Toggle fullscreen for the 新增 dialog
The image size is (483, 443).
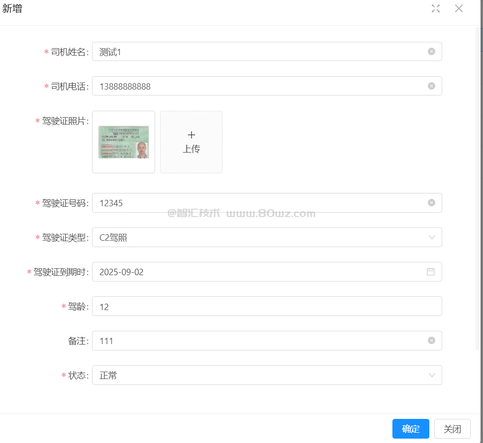click(436, 9)
